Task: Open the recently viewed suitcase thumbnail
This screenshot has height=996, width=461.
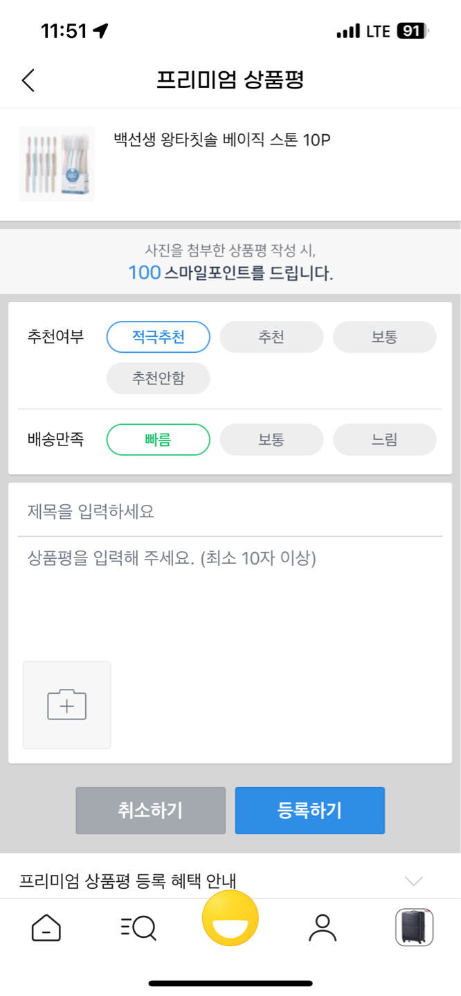Action: click(414, 928)
